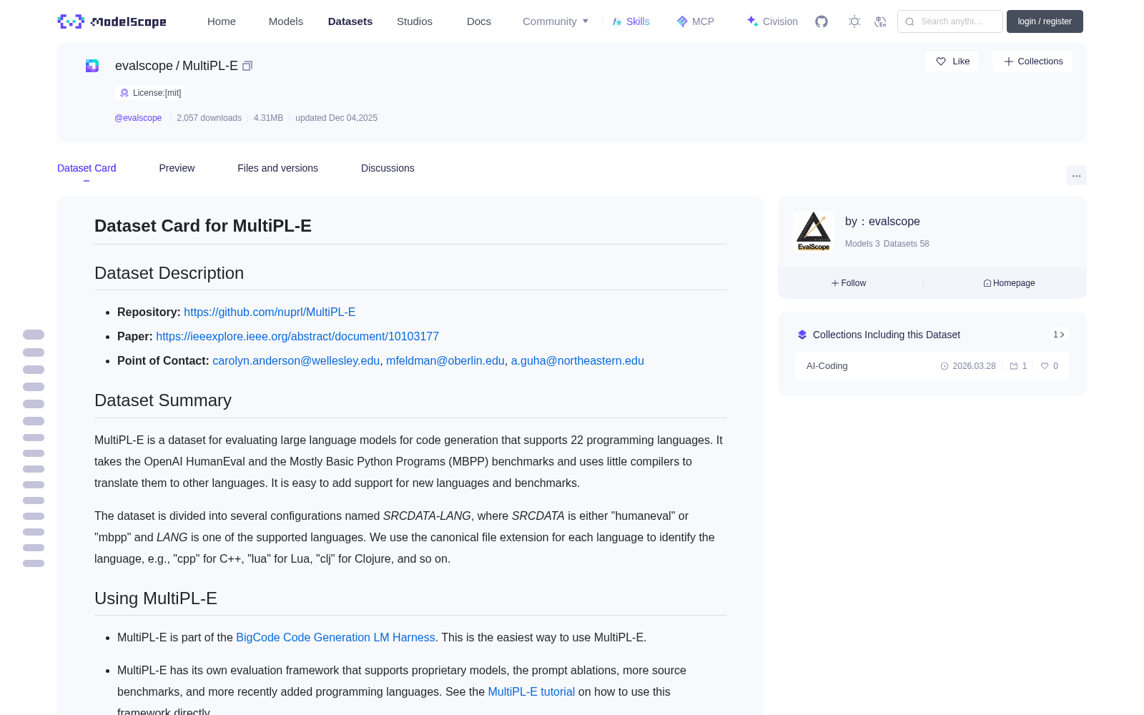
Task: Switch to the Discussions tab
Action: tap(388, 168)
